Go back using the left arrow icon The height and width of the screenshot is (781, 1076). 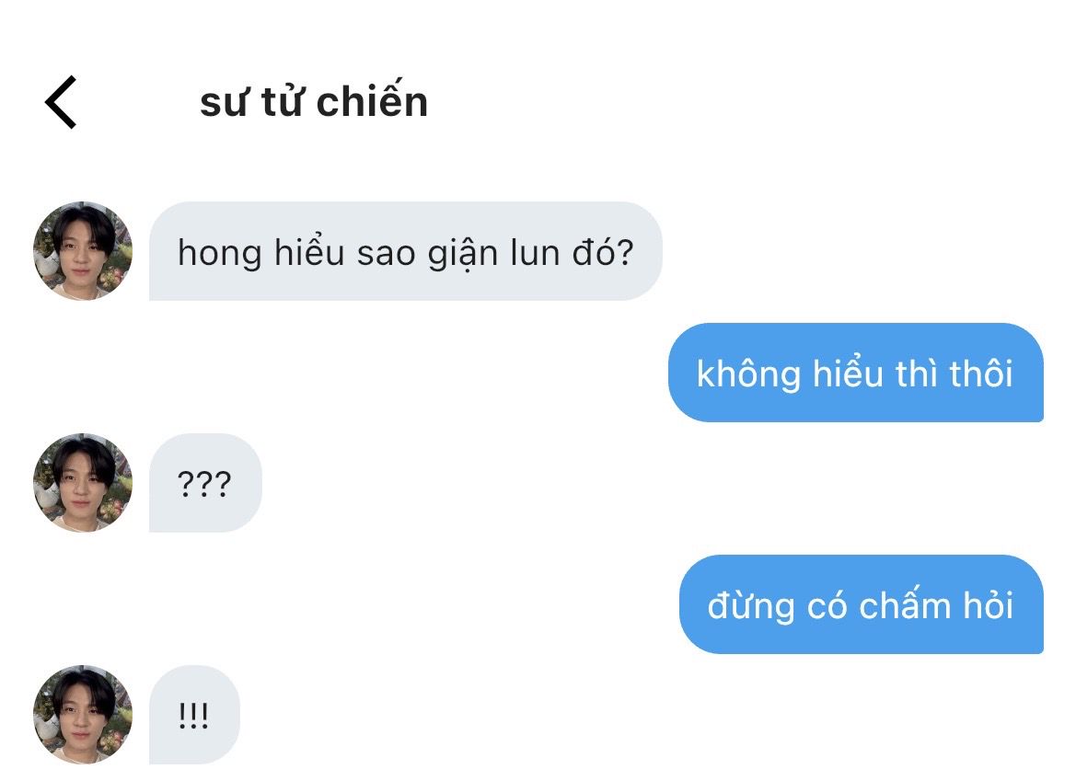click(61, 102)
